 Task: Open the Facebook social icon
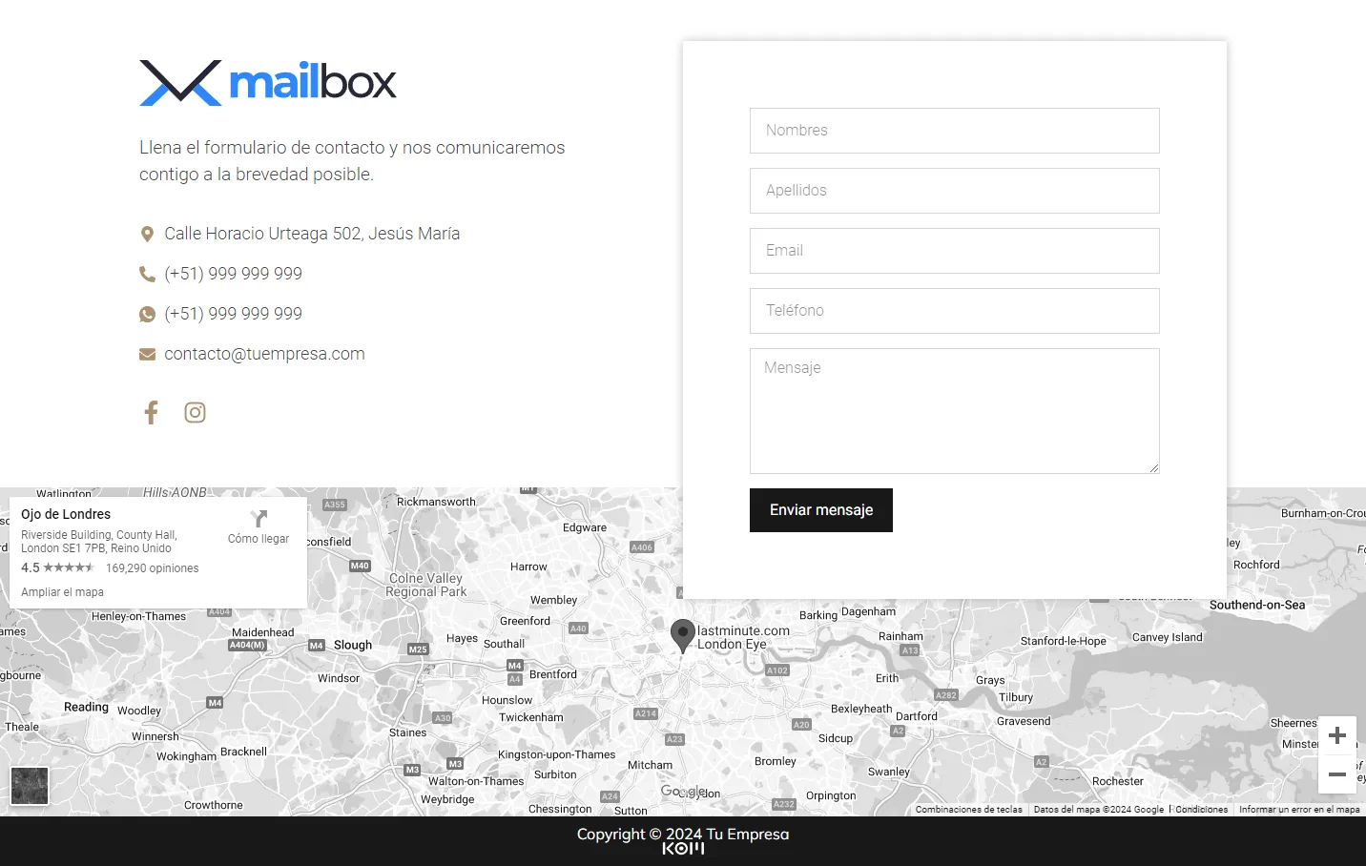(x=151, y=412)
